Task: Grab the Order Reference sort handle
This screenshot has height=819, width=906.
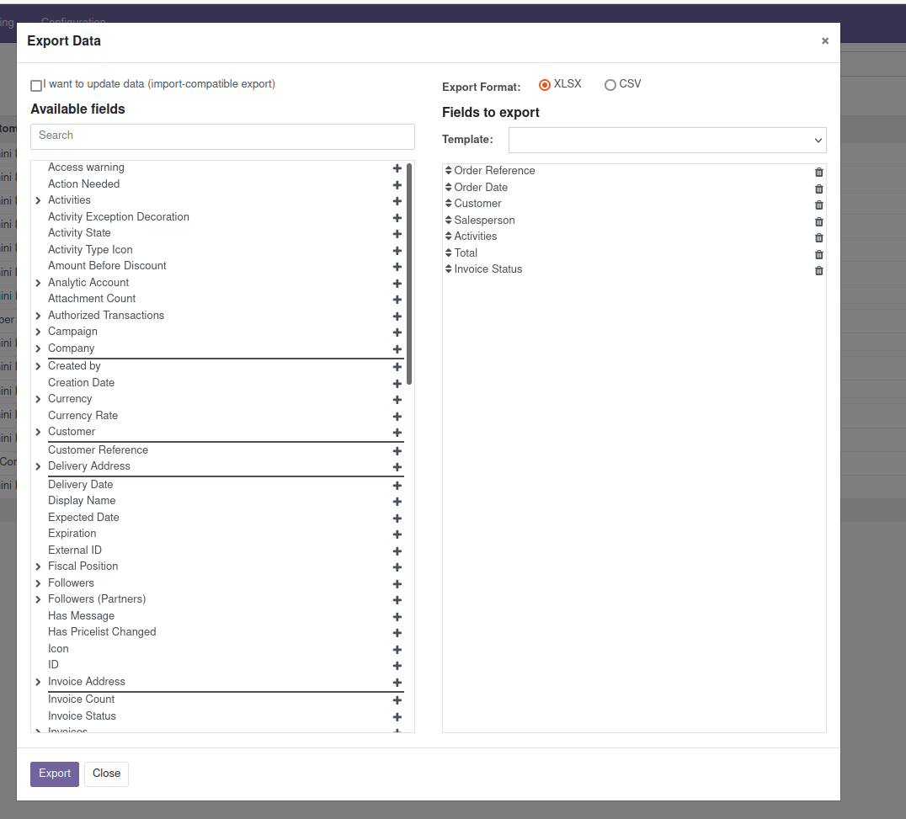Action: (449, 170)
